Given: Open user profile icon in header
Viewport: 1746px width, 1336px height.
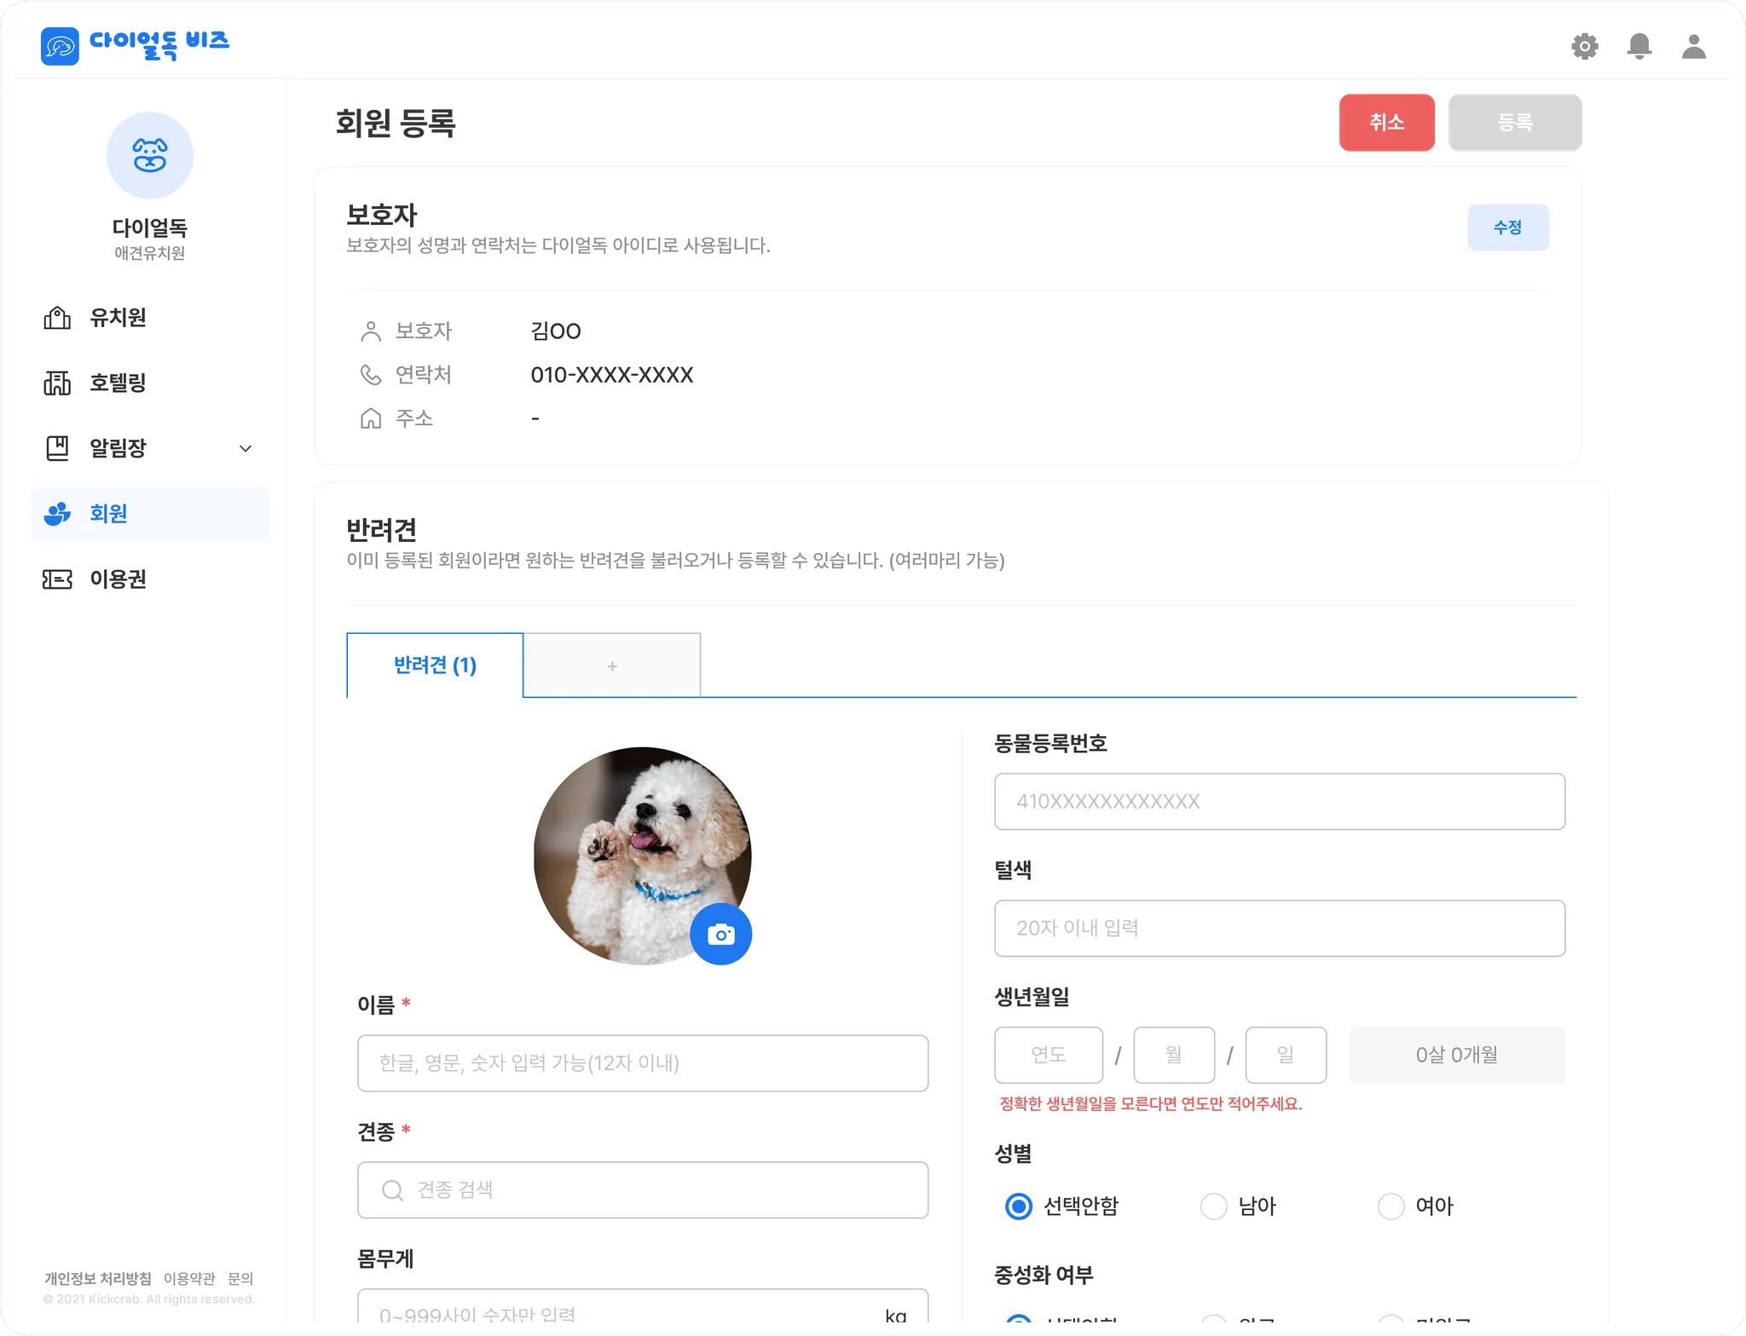Looking at the screenshot, I should [x=1693, y=46].
